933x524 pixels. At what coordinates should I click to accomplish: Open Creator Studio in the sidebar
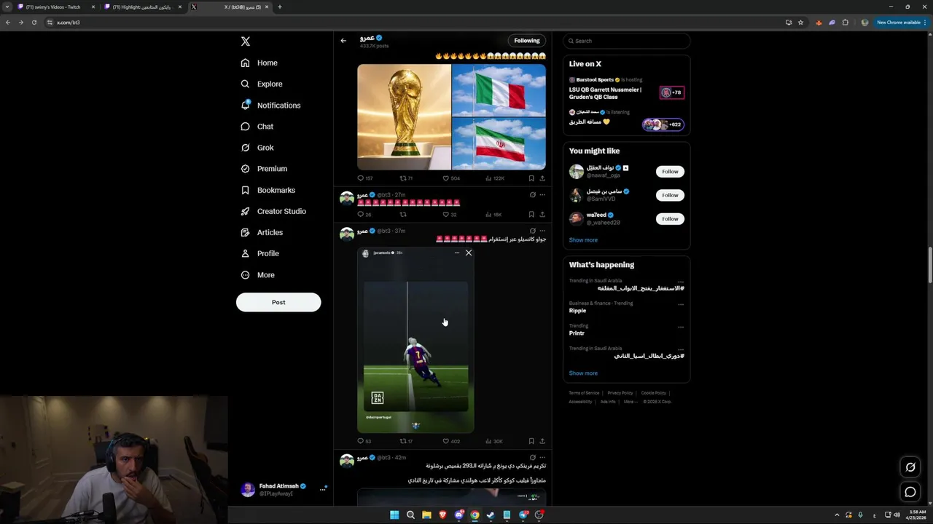pyautogui.click(x=273, y=211)
